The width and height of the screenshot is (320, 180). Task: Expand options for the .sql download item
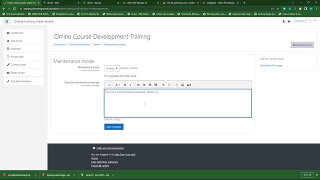point(113,175)
